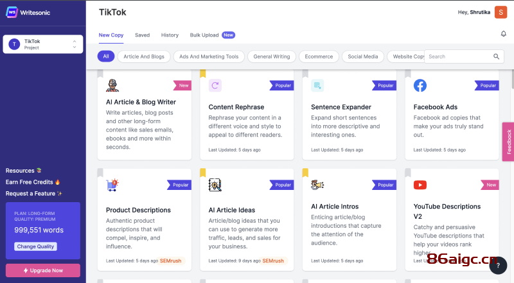Open the AI Article & Blog Writer title
Viewport: 514px width, 283px height.
pos(141,102)
